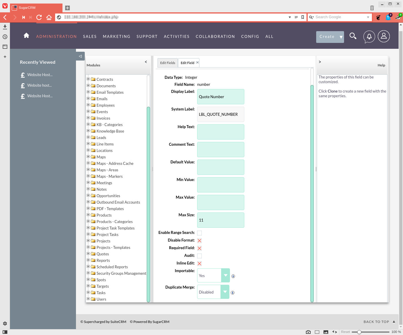The width and height of the screenshot is (403, 335).
Task: Open the Activities menu
Action: (x=177, y=36)
